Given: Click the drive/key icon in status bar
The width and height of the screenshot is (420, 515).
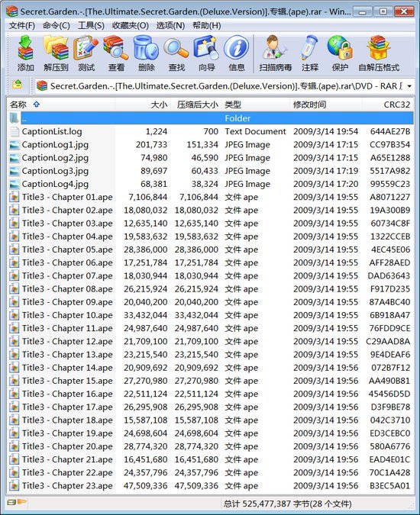Looking at the screenshot, I should 17,502.
